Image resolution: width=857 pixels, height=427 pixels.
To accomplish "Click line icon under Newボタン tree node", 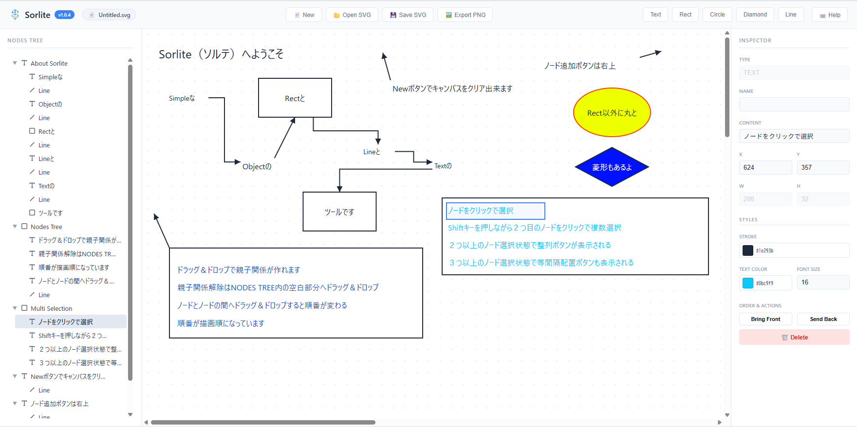I will (32, 390).
